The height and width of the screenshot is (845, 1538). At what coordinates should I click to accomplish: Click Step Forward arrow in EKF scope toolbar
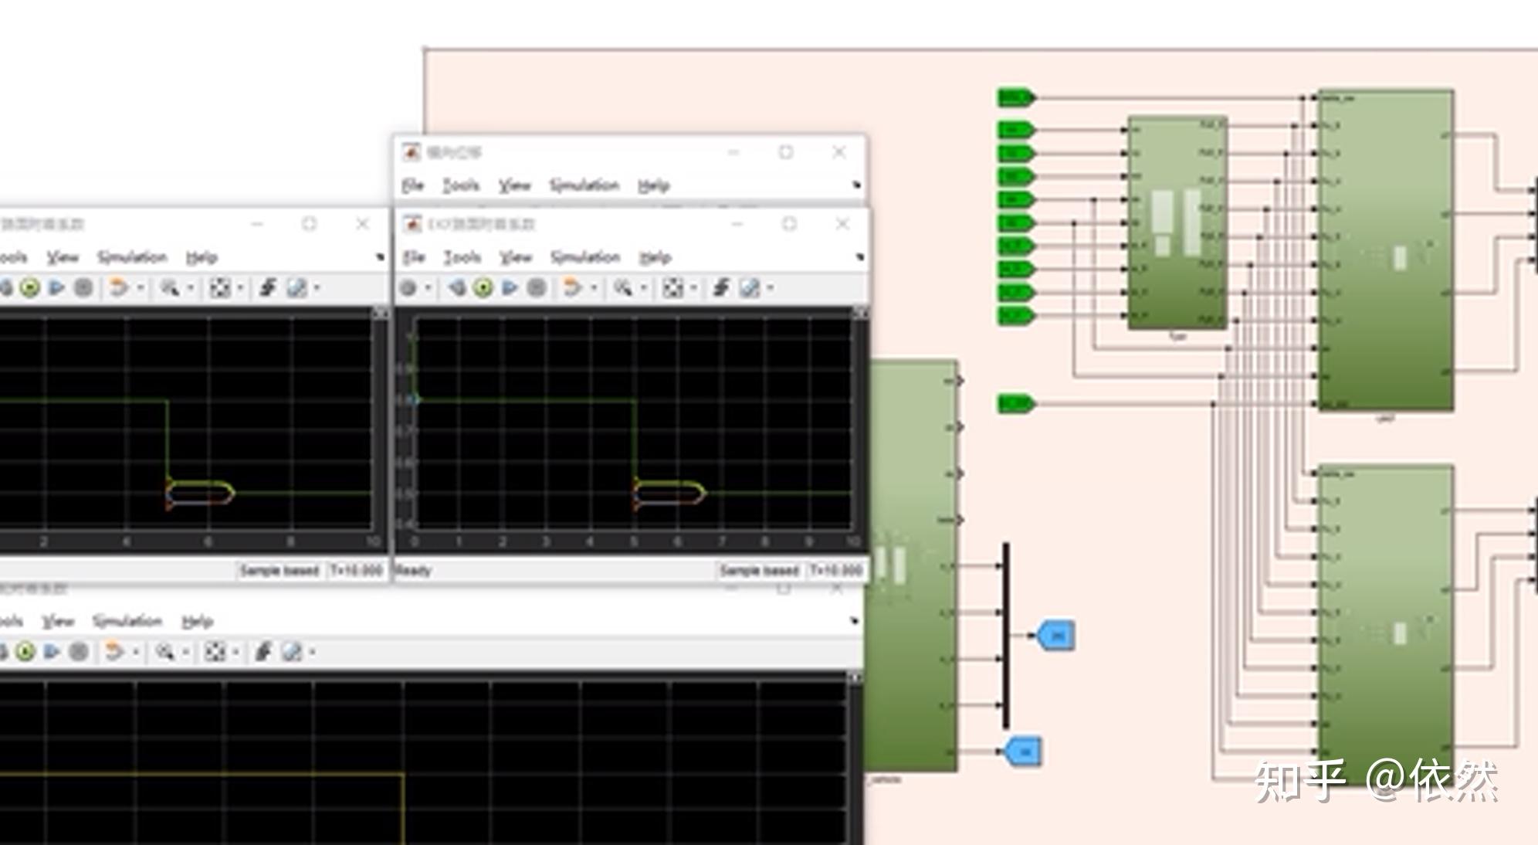click(510, 288)
